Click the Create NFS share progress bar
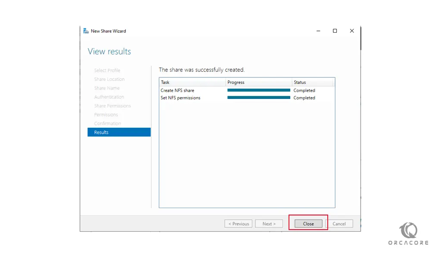 (259, 90)
